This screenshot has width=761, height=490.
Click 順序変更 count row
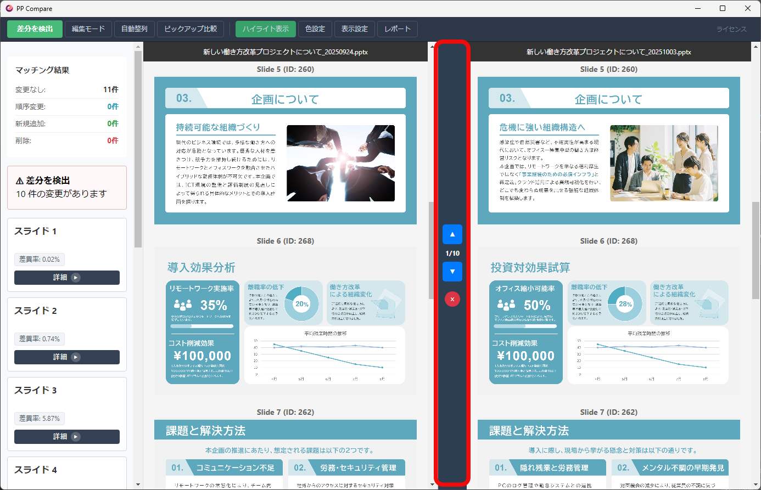tap(67, 106)
